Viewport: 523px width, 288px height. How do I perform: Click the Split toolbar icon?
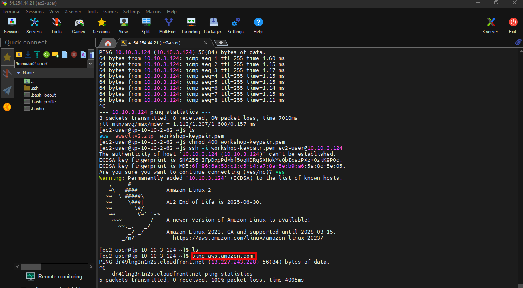146,26
